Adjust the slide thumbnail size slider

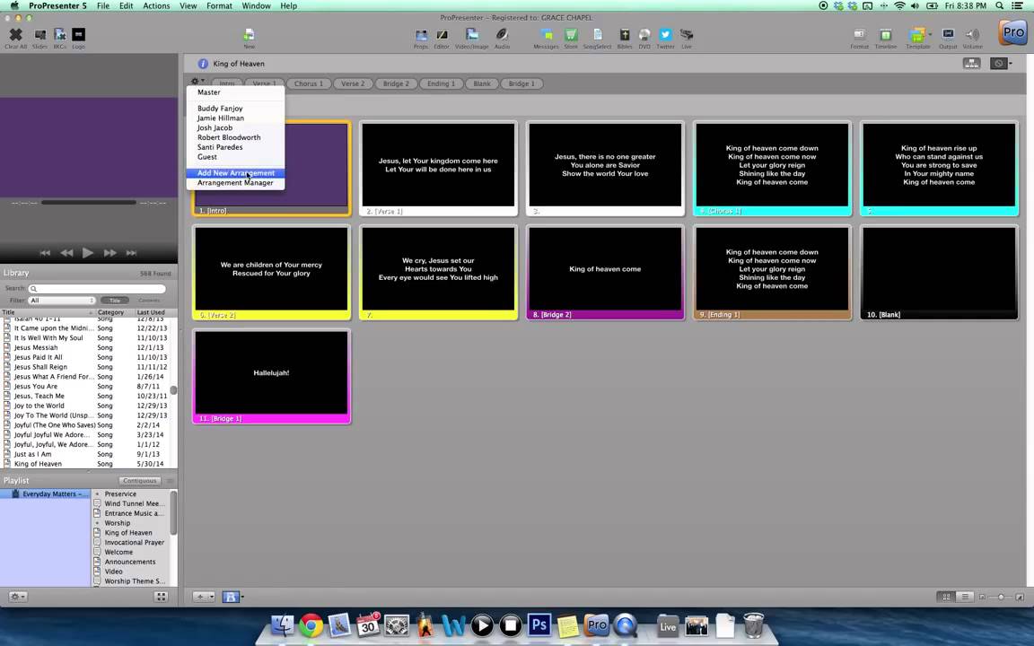pos(1001,597)
